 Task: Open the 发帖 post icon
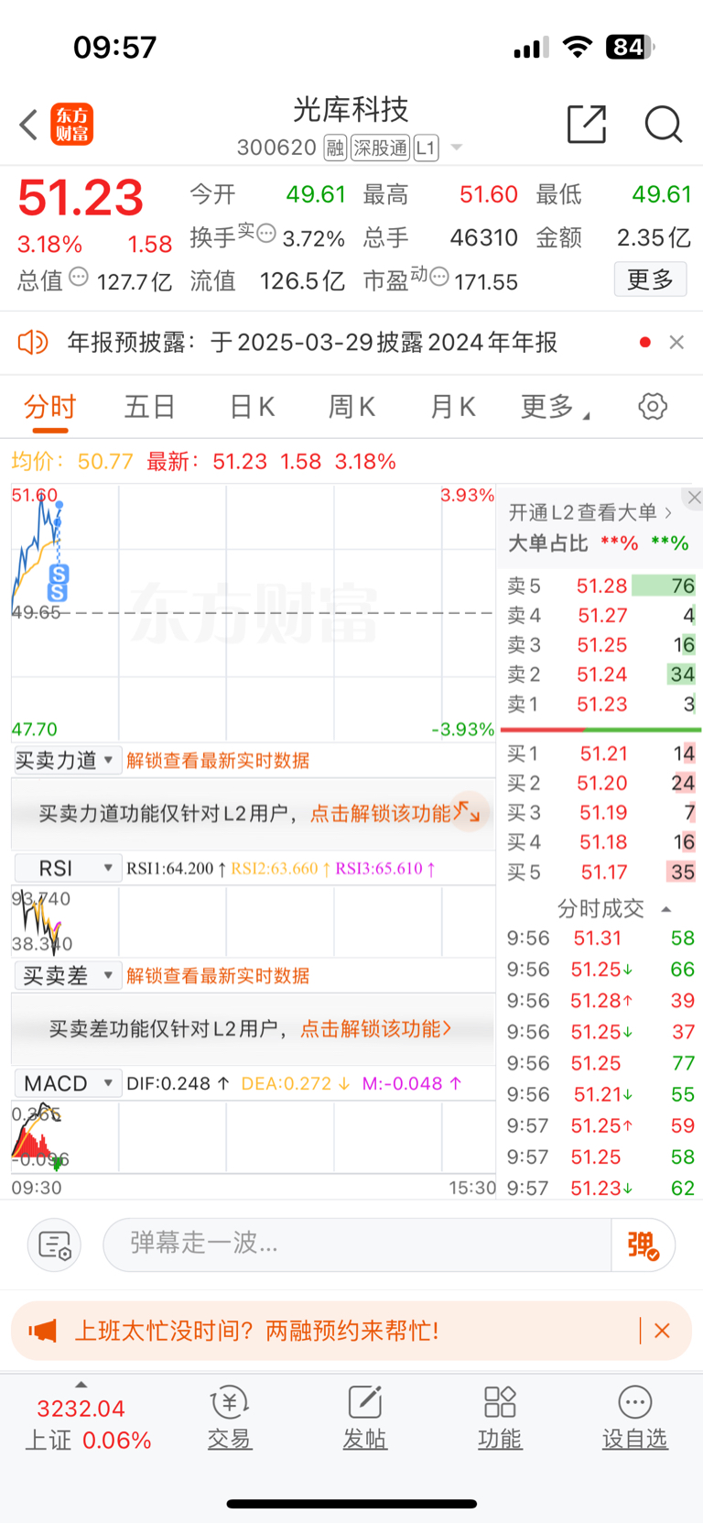[x=364, y=1417]
